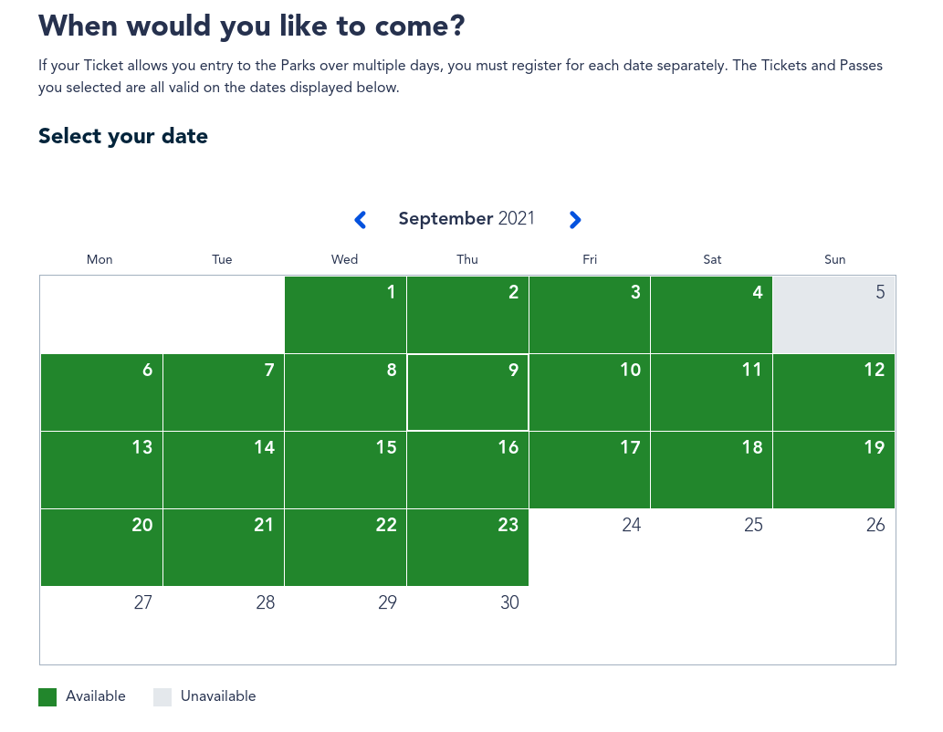The image size is (943, 732).
Task: Choose September 8 on calendar
Action: pyautogui.click(x=345, y=392)
